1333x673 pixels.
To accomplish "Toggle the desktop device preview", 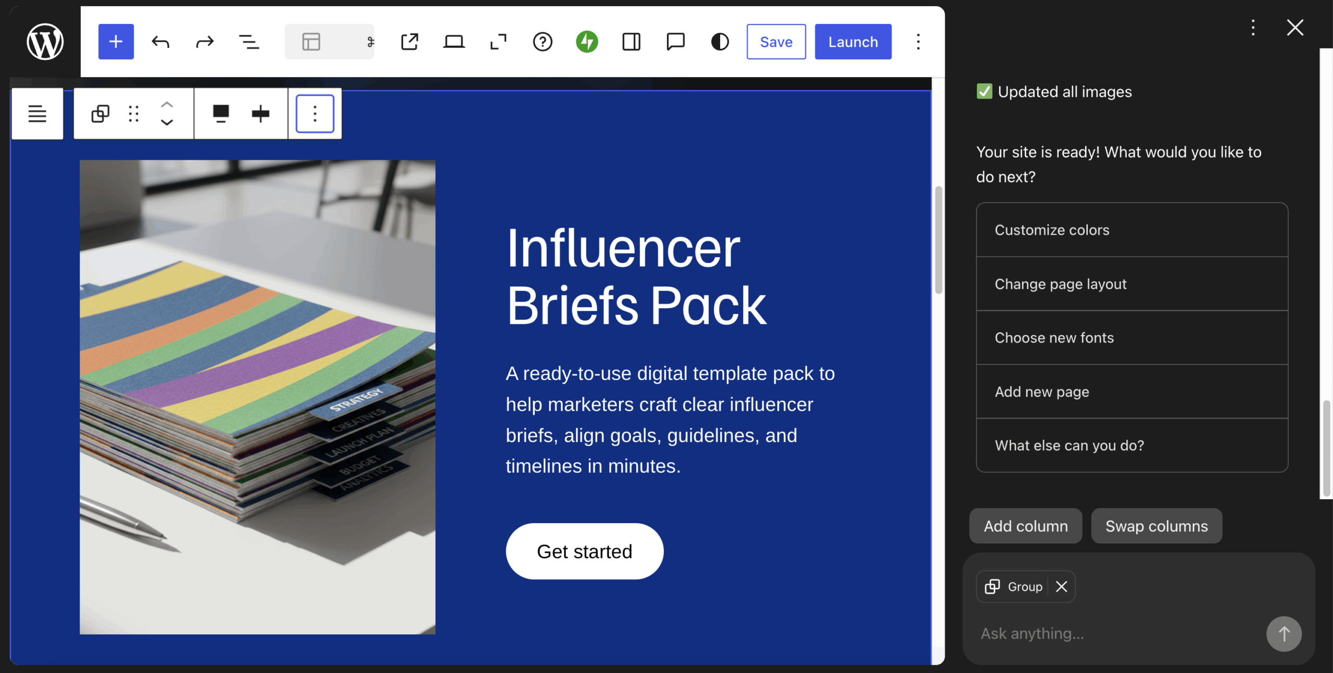I will coord(454,42).
